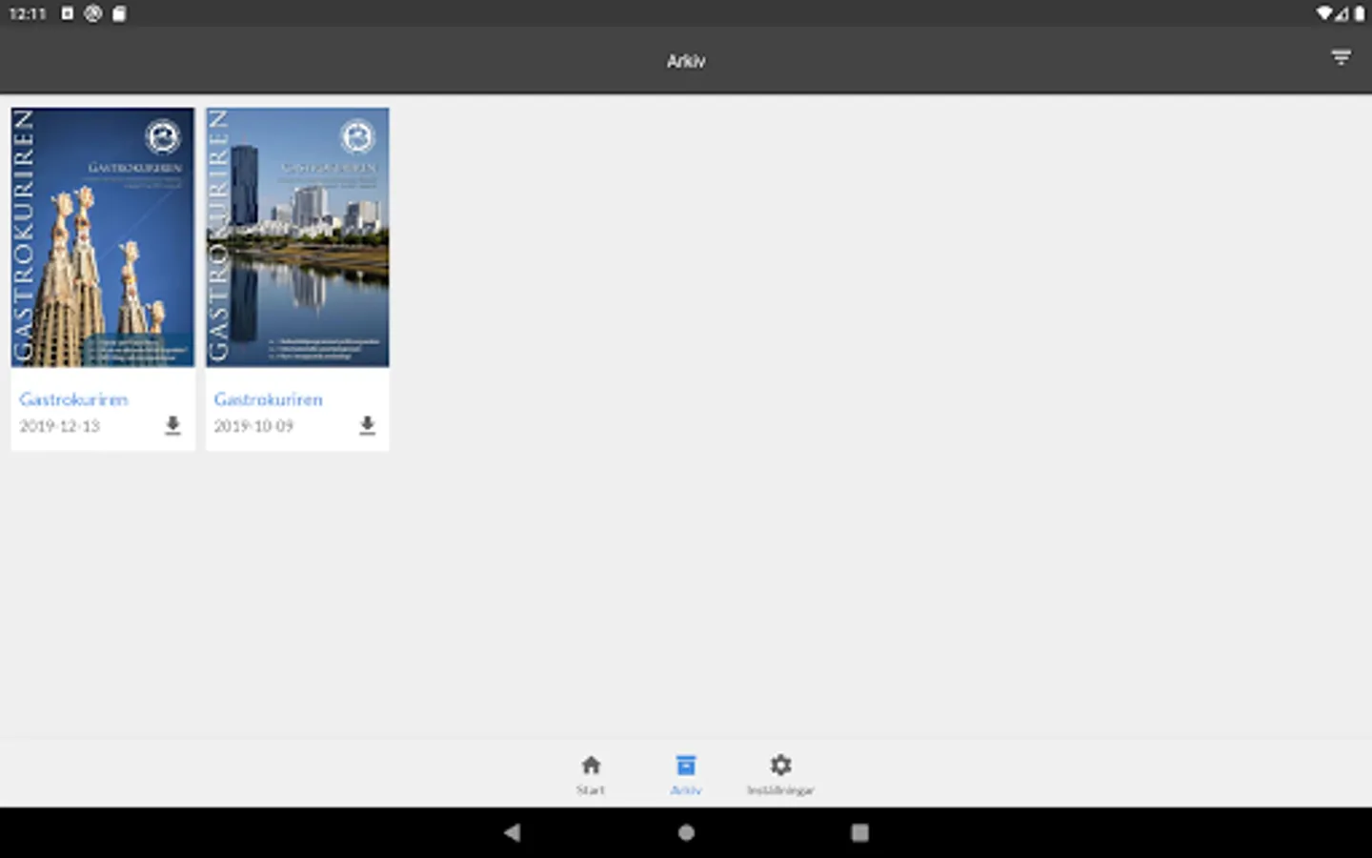
Task: Tap the clock showing 12:11
Action: click(x=28, y=13)
